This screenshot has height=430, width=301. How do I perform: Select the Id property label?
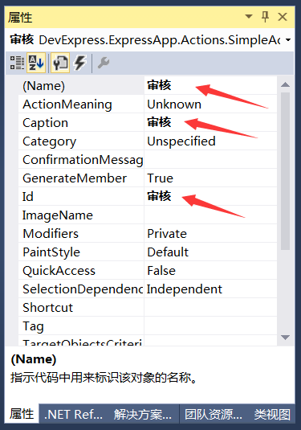click(x=81, y=197)
